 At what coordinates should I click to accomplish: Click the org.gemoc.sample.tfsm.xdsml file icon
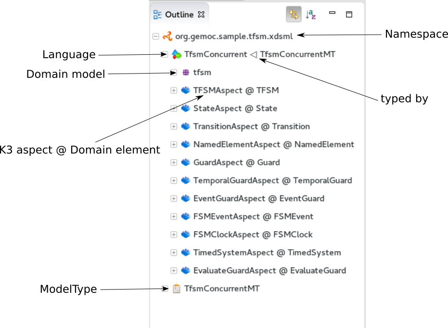click(x=168, y=36)
